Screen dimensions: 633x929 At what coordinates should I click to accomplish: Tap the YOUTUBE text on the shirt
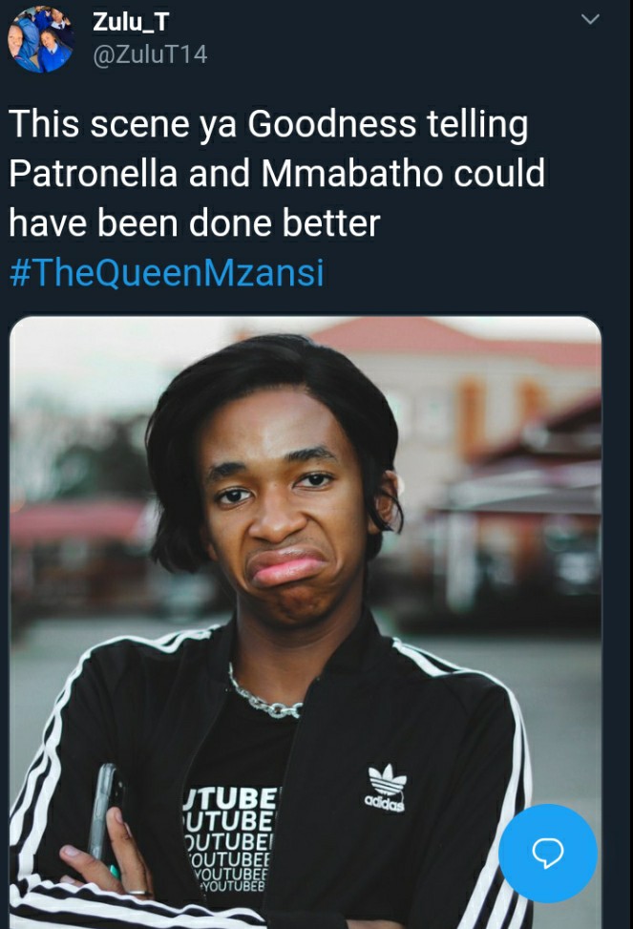point(227,838)
